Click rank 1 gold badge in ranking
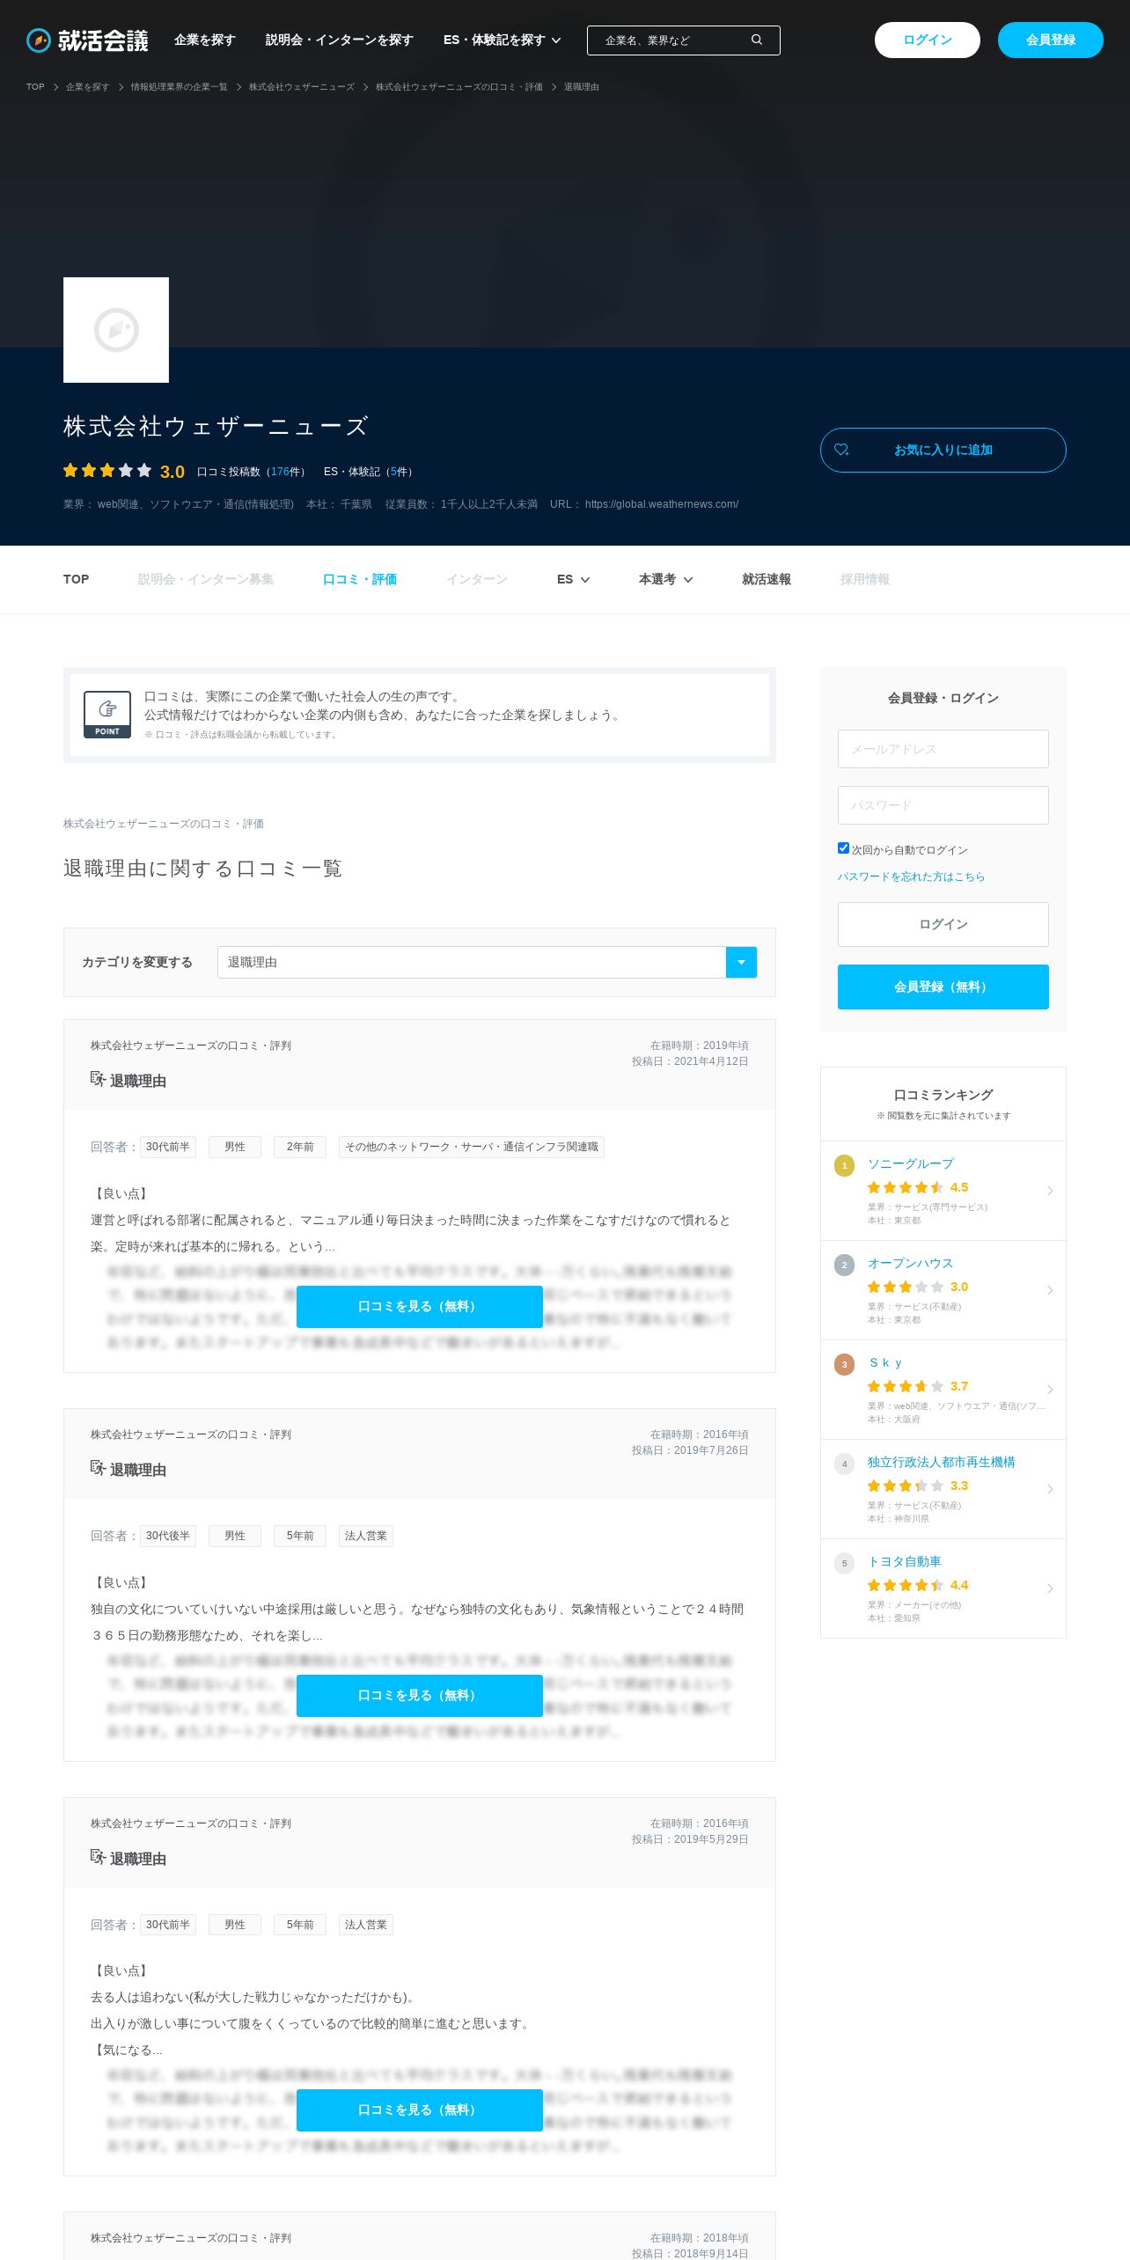1130x2260 pixels. coord(844,1165)
